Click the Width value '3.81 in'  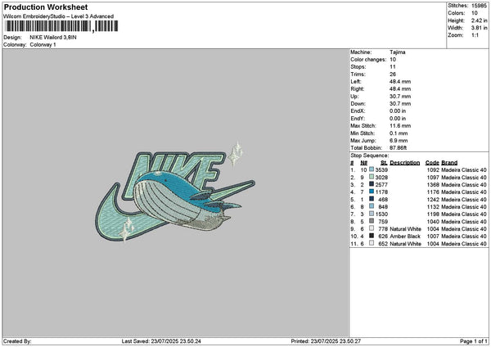pyautogui.click(x=479, y=28)
